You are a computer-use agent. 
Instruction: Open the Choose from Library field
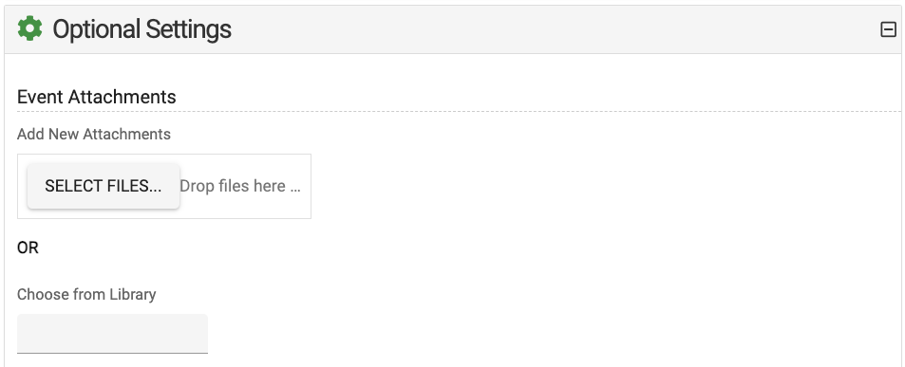tap(113, 334)
